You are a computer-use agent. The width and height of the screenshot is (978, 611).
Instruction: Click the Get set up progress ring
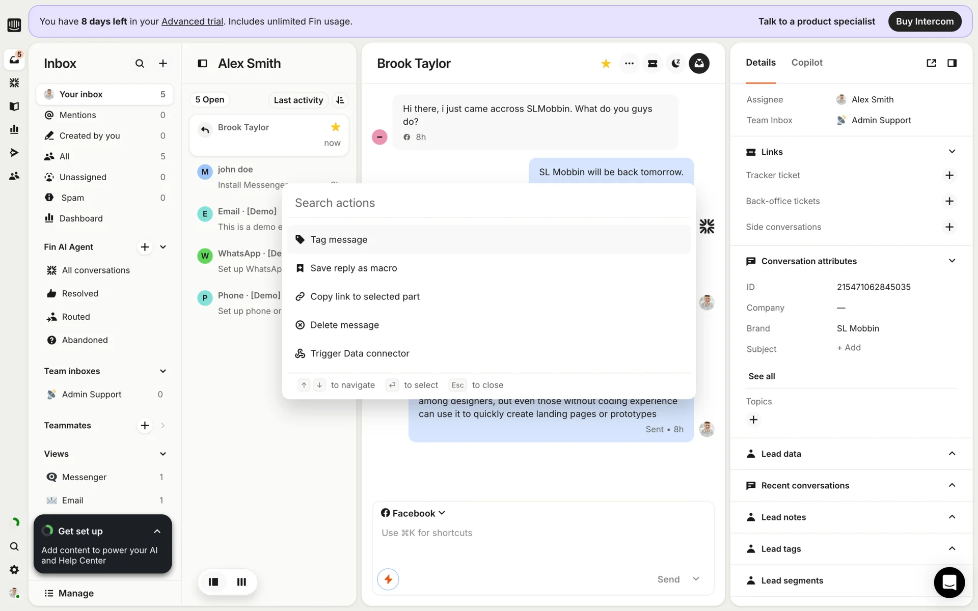tap(48, 531)
